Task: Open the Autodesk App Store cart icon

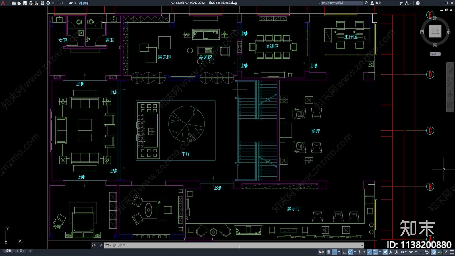Action: 401,3
